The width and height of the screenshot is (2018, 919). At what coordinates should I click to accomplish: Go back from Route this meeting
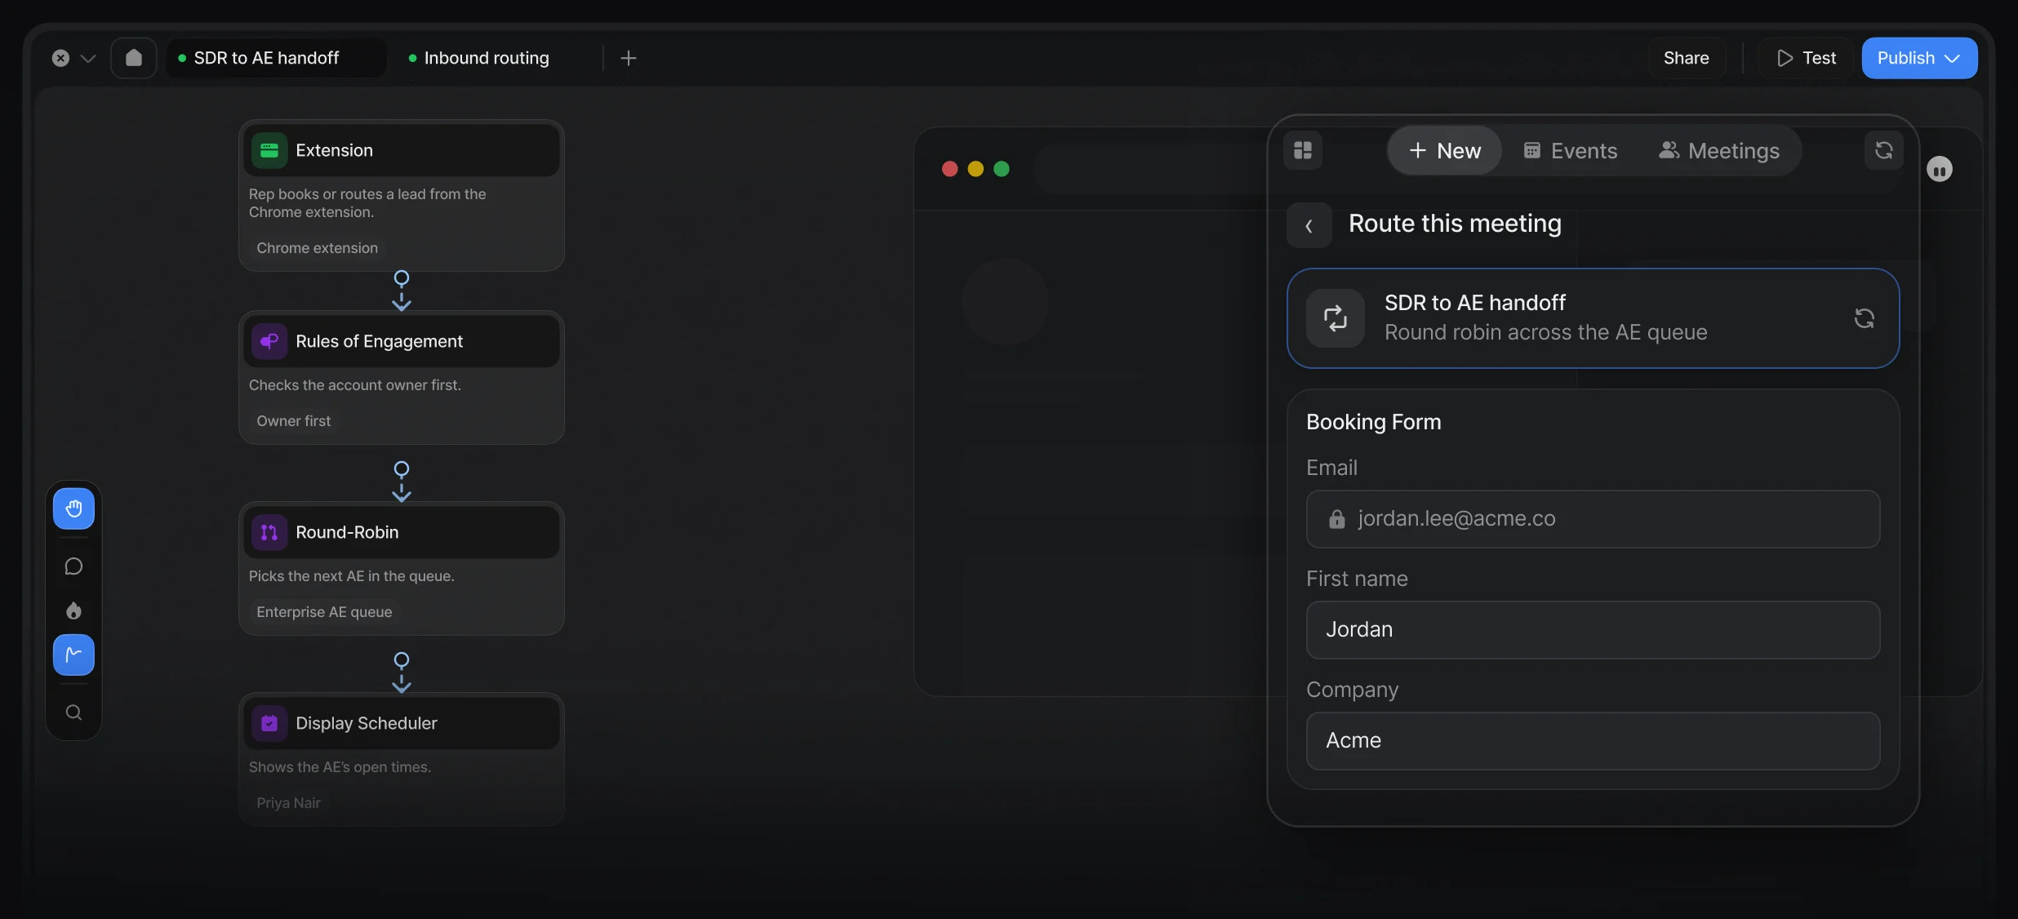click(x=1309, y=225)
